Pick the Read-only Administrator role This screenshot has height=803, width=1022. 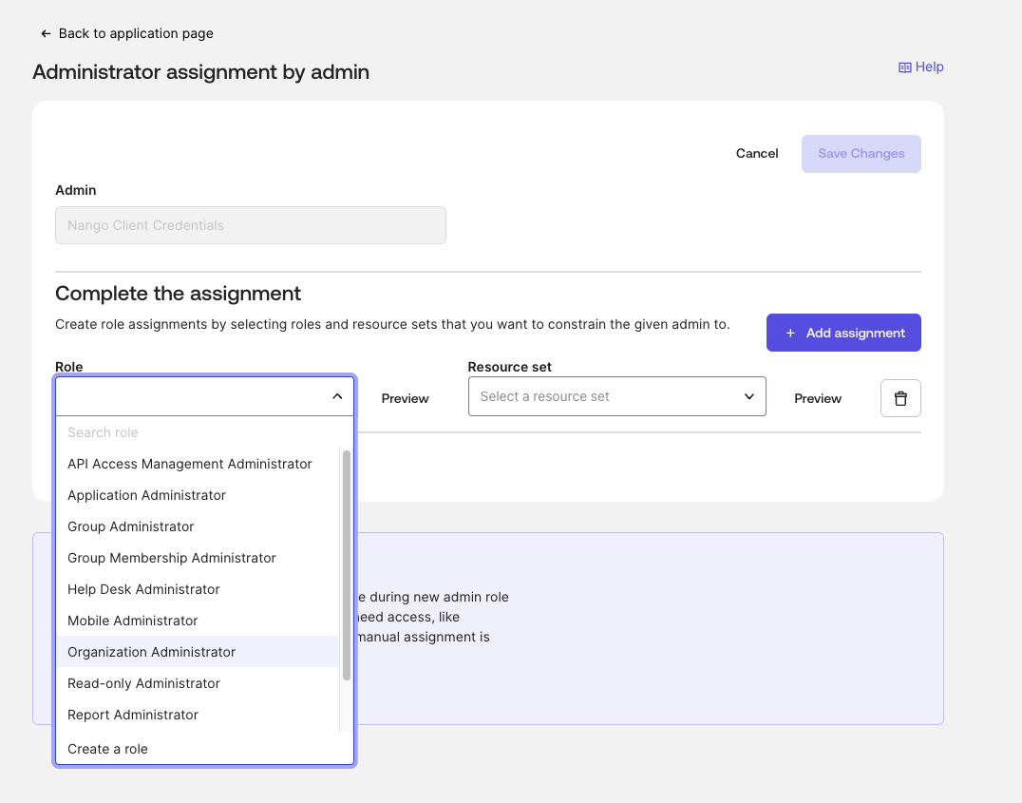coord(143,683)
